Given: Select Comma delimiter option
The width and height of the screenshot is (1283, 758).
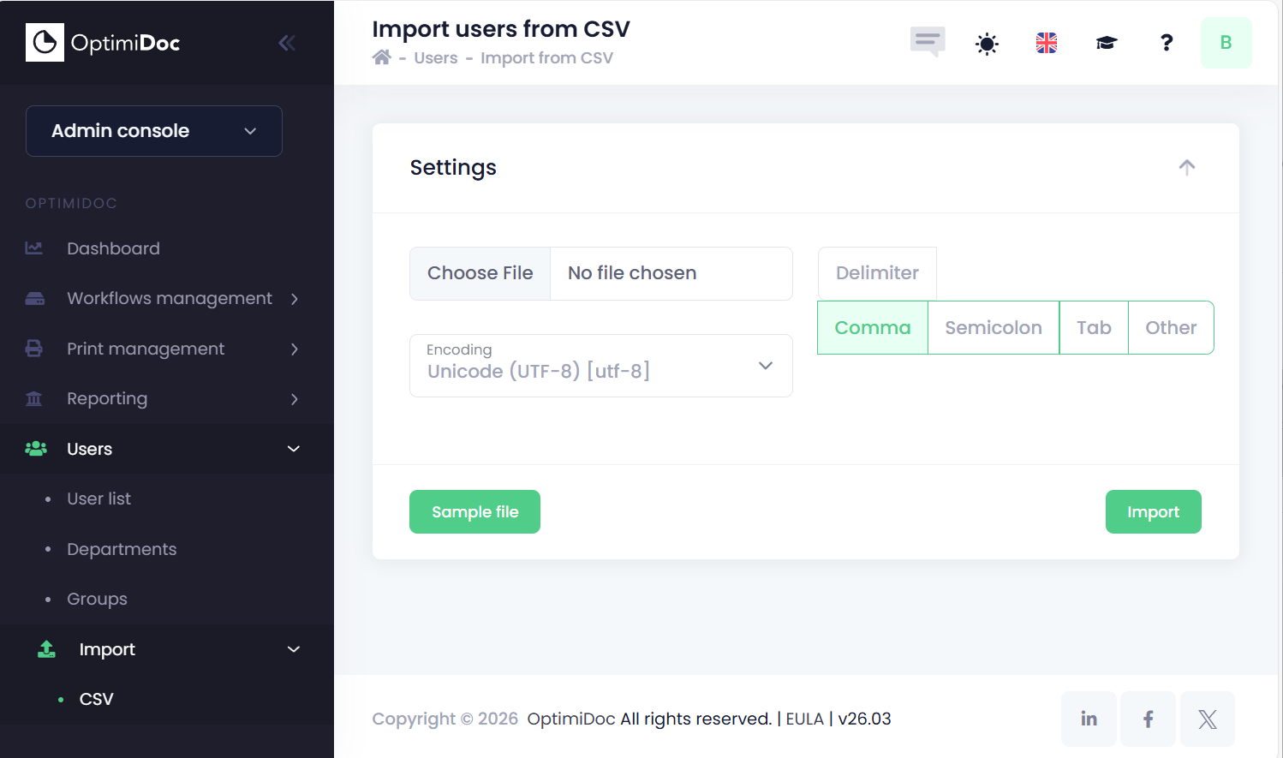Looking at the screenshot, I should (873, 327).
